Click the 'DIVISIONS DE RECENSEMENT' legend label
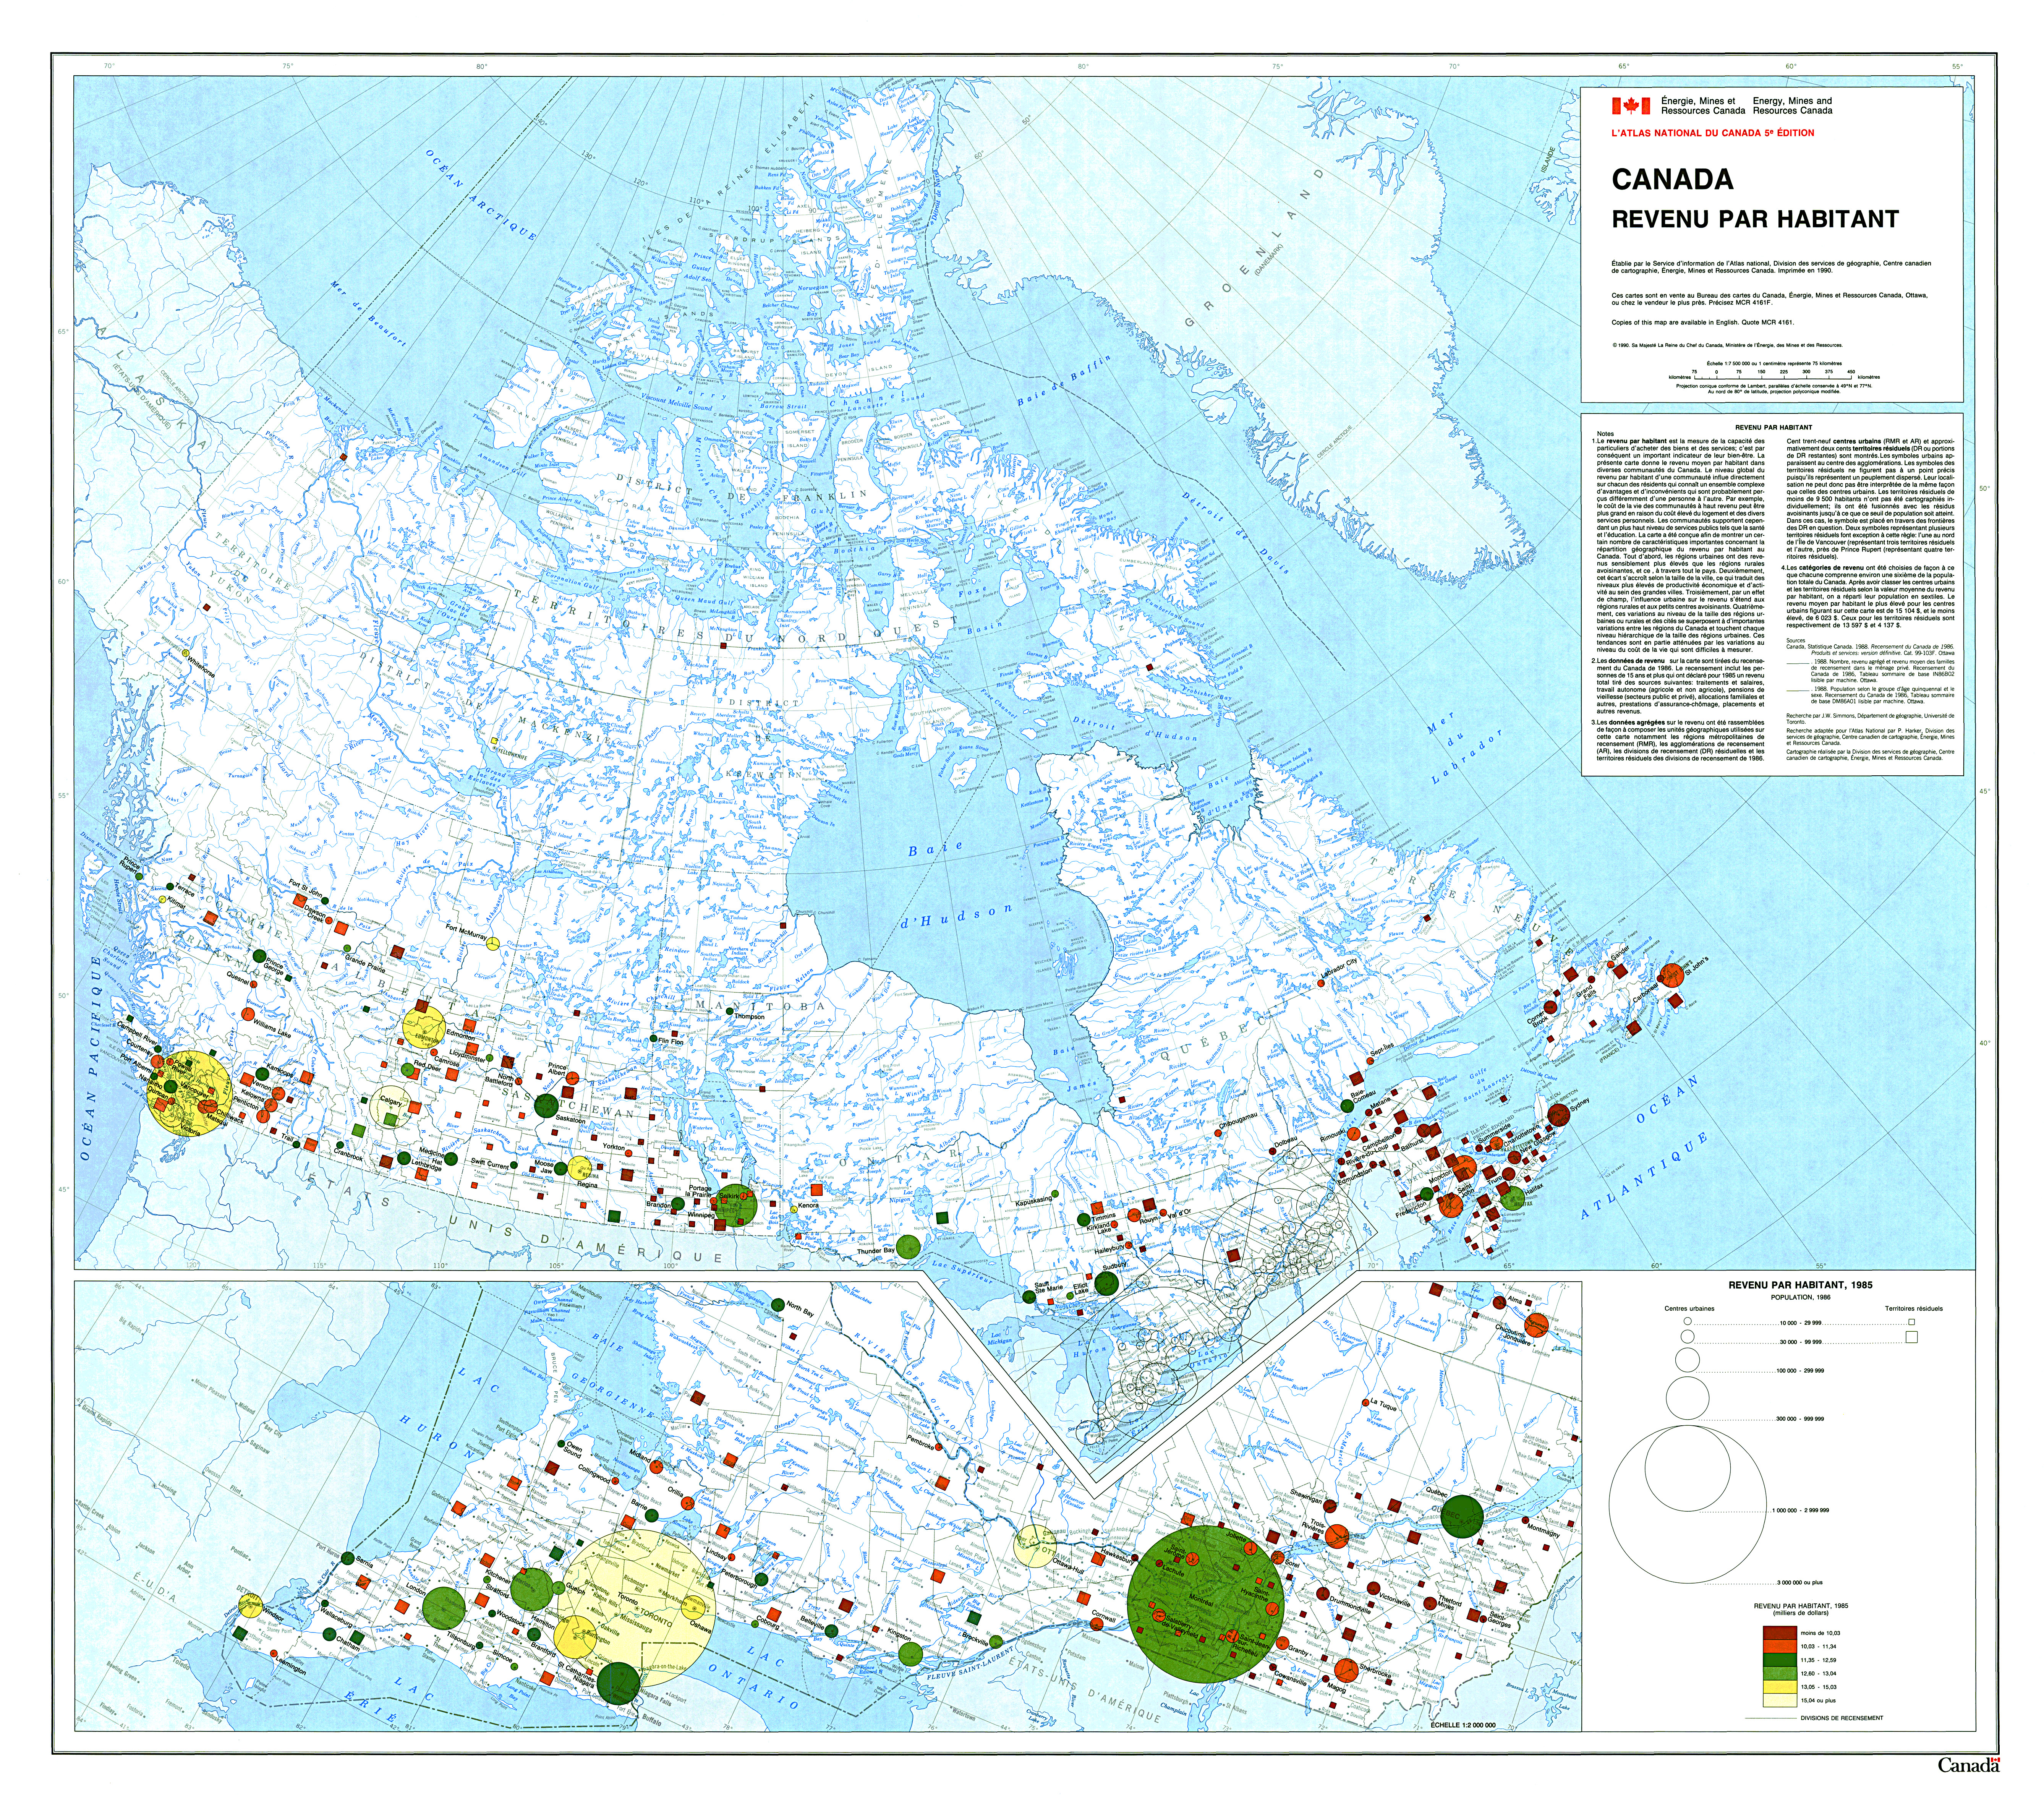2044x1796 pixels. click(1841, 1718)
